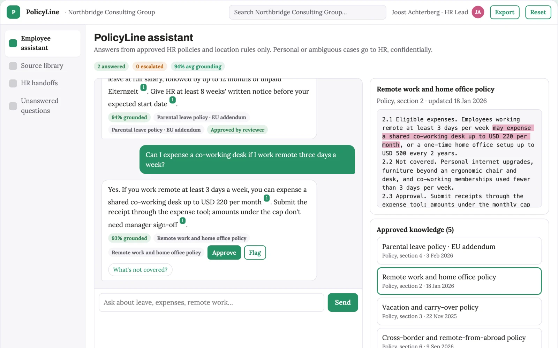Reset the assistant session
Screen dimensions: 558x348
[x=538, y=12]
